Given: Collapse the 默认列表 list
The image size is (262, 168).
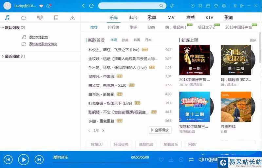Looking at the screenshot, I should (x=3, y=27).
